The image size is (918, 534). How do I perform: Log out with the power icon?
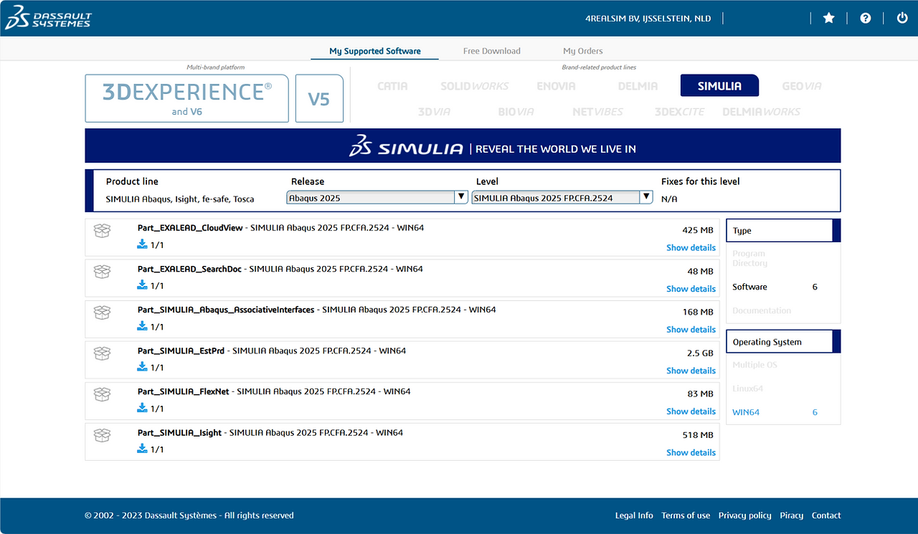point(902,18)
